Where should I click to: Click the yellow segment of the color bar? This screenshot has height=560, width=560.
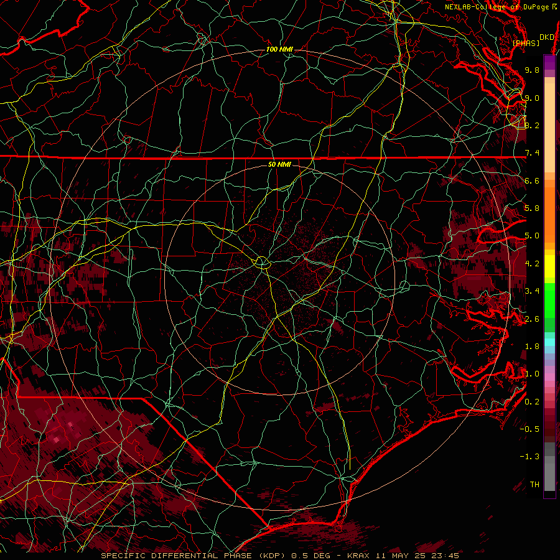pyautogui.click(x=549, y=266)
